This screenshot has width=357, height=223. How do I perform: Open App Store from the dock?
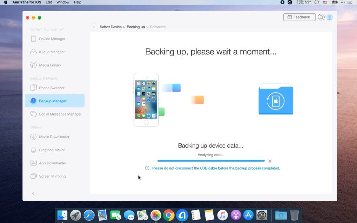pos(248,215)
